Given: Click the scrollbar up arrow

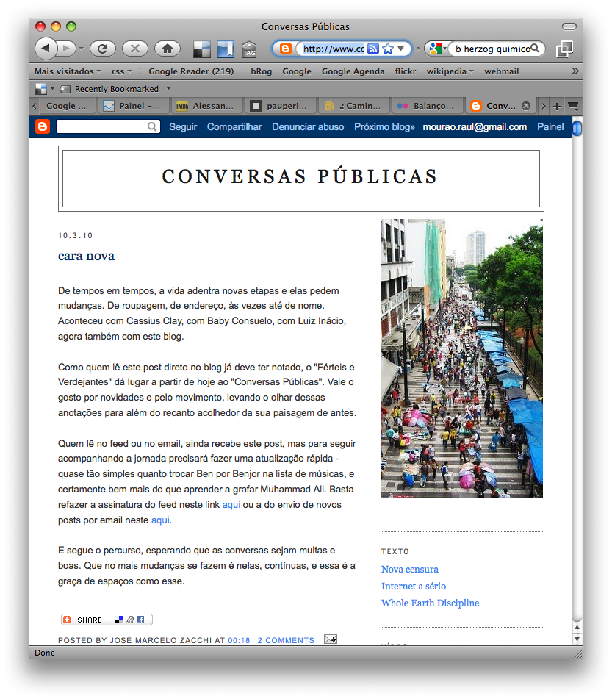Looking at the screenshot, I should pos(577,627).
